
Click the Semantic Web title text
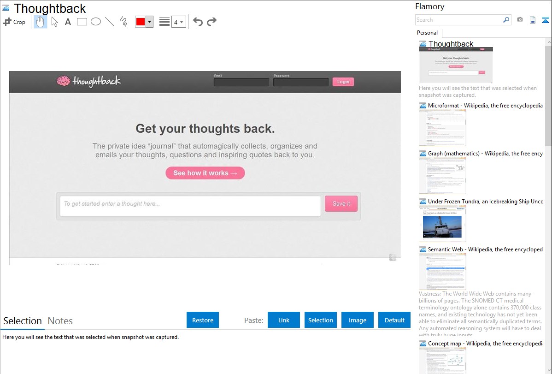click(485, 249)
